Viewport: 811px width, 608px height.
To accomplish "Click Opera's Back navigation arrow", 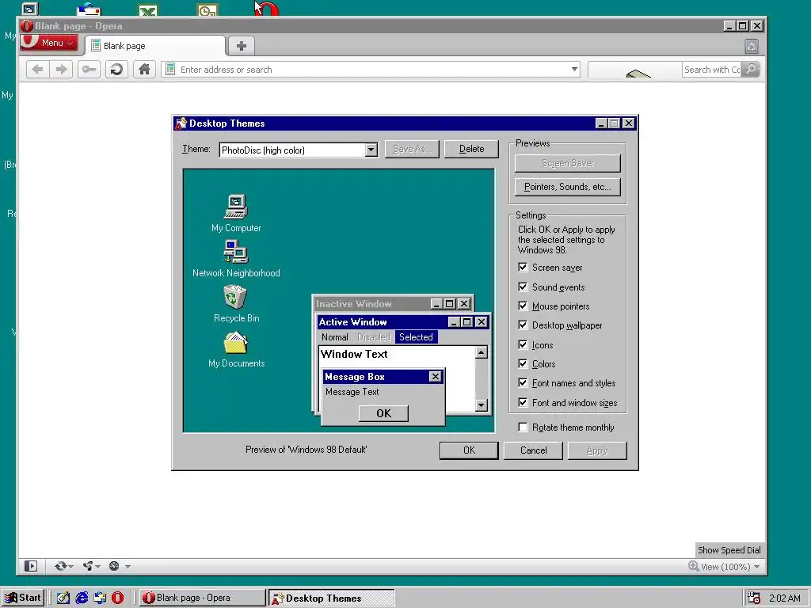I will [38, 70].
